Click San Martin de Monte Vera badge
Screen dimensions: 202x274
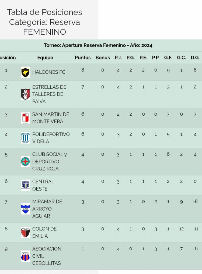point(25,118)
